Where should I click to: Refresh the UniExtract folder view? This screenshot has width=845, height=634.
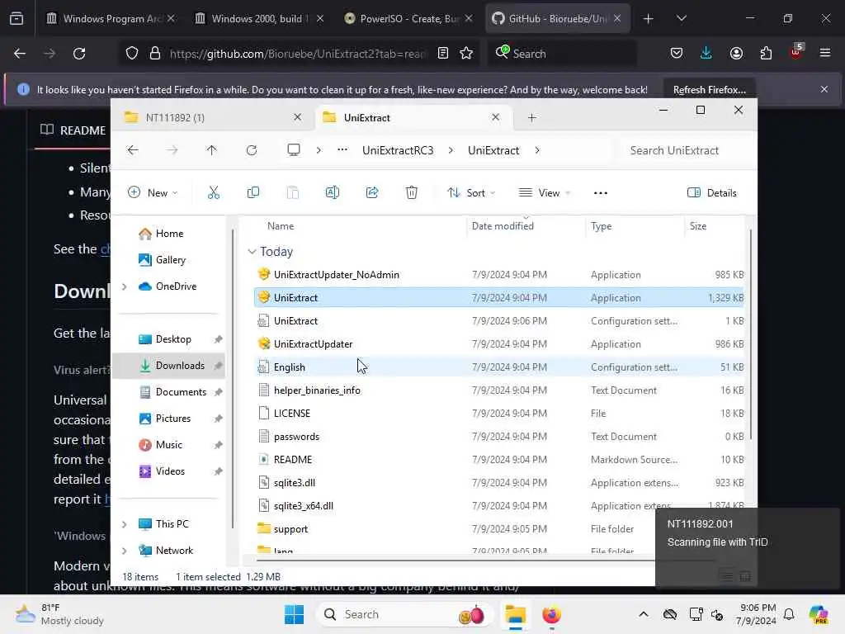tap(251, 150)
